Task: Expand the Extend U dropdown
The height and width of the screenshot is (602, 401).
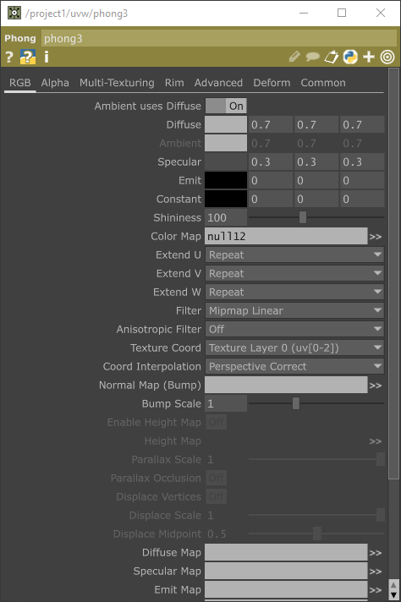Action: [x=294, y=255]
